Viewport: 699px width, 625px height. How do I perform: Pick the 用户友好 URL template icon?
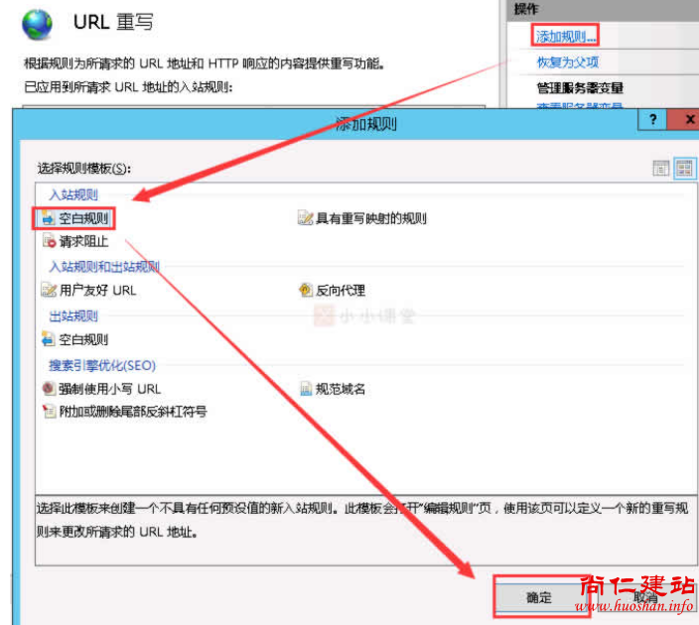(49, 291)
